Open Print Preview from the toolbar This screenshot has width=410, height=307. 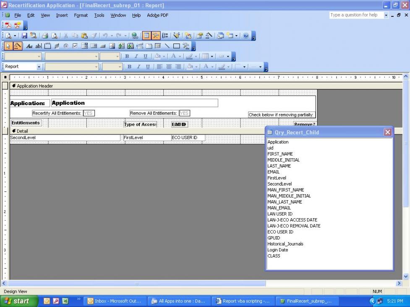(x=55, y=36)
